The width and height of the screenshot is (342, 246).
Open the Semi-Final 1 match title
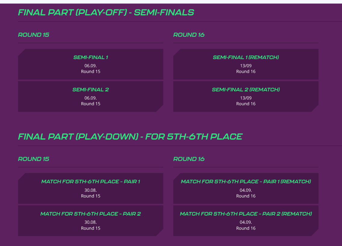click(91, 57)
